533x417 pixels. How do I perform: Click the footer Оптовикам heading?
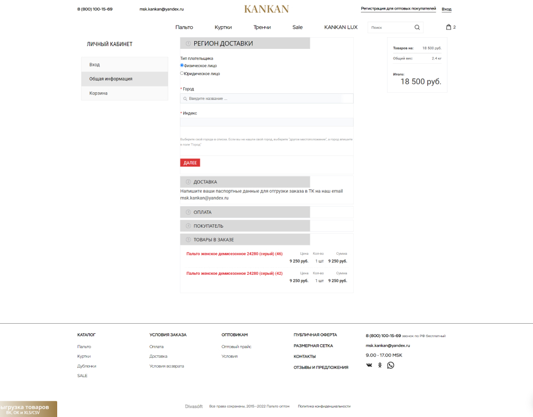[234, 335]
